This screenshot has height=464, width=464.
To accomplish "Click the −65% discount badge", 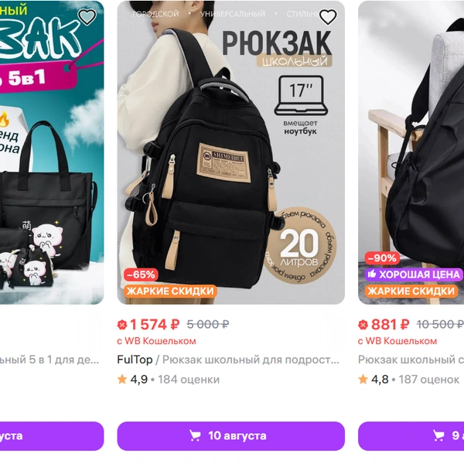I will [x=141, y=275].
